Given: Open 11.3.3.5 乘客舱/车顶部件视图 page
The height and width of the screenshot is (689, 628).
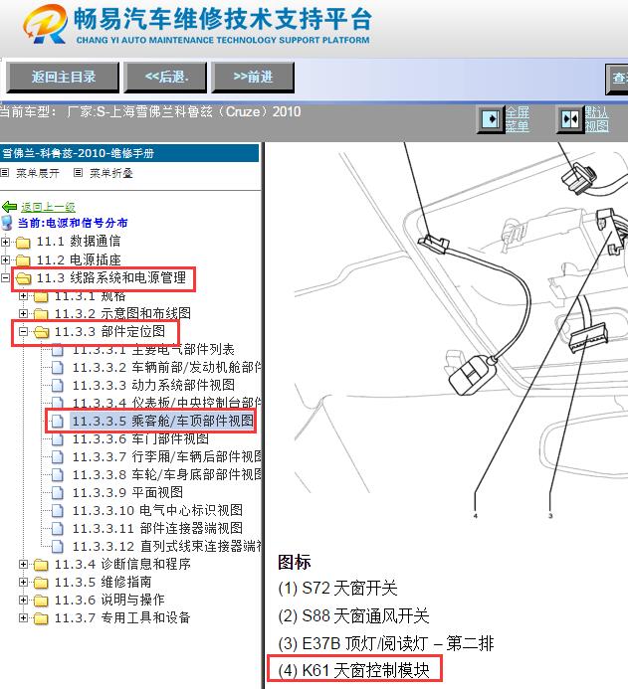Looking at the screenshot, I should [162, 421].
